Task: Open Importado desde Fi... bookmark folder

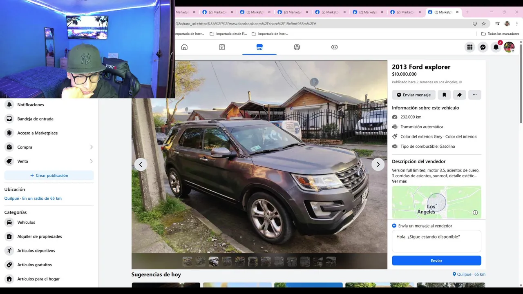Action: point(228,33)
